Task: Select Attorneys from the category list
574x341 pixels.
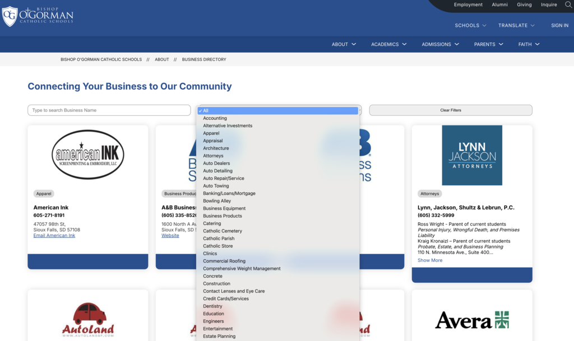Action: click(x=213, y=156)
